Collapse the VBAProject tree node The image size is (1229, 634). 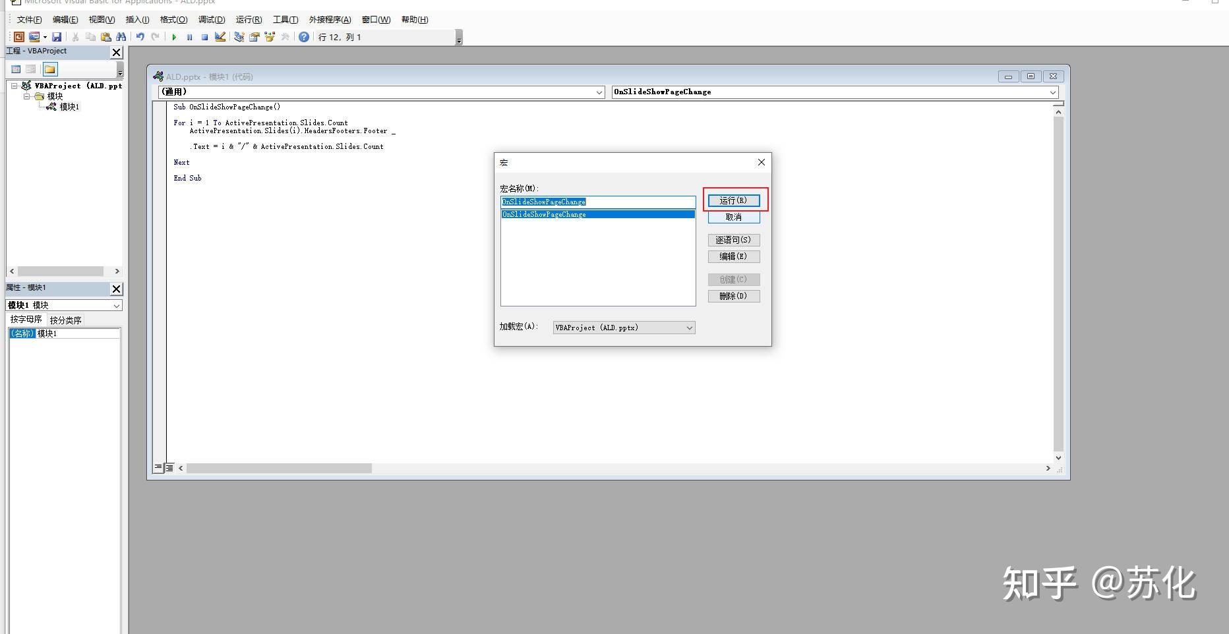pyautogui.click(x=14, y=86)
